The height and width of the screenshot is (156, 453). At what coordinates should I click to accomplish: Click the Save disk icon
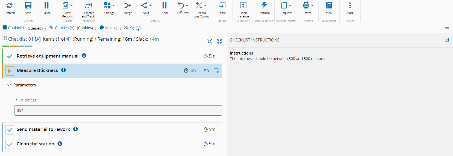coord(28,5)
